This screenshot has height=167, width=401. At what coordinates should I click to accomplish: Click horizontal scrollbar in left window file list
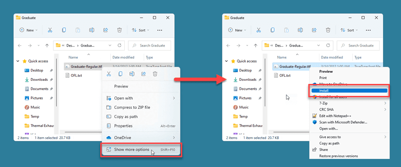[x=83, y=132]
